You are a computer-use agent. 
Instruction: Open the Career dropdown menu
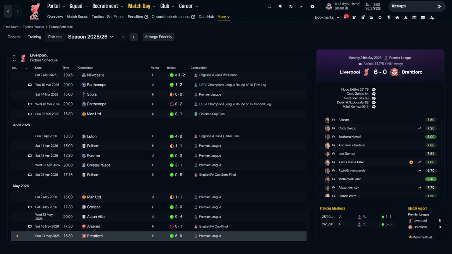click(x=197, y=6)
